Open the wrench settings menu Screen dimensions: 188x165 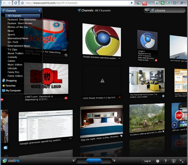pyautogui.click(x=183, y=3)
